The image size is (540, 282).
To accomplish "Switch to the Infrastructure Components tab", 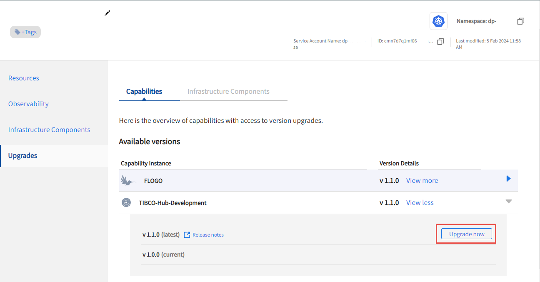I will [228, 92].
